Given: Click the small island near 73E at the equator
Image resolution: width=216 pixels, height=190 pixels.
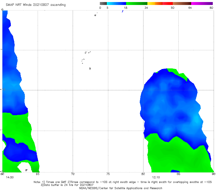Looking at the screenshot, I should point(95,15).
